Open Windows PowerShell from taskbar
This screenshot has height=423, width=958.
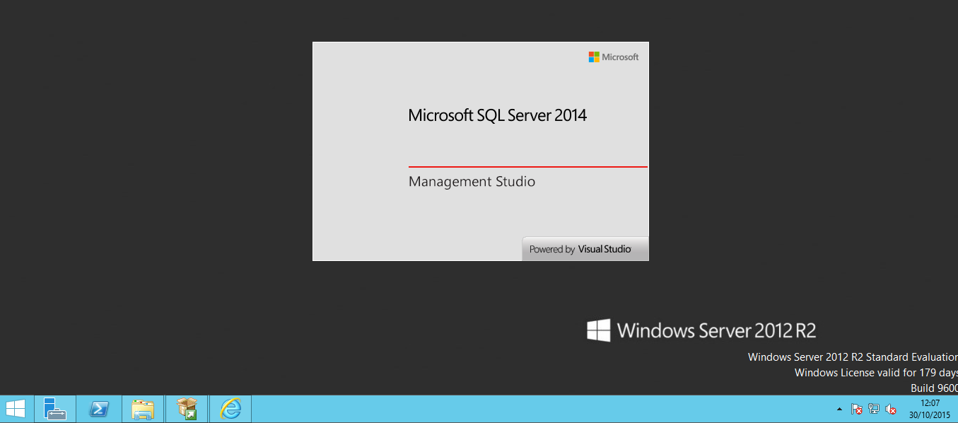(x=99, y=409)
